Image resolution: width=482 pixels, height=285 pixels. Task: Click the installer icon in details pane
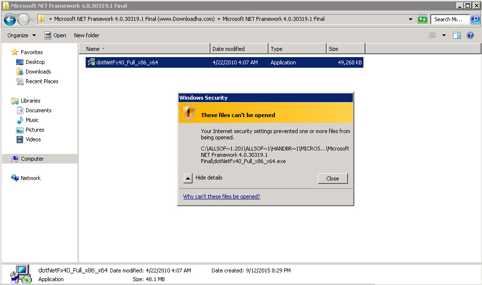click(21, 274)
